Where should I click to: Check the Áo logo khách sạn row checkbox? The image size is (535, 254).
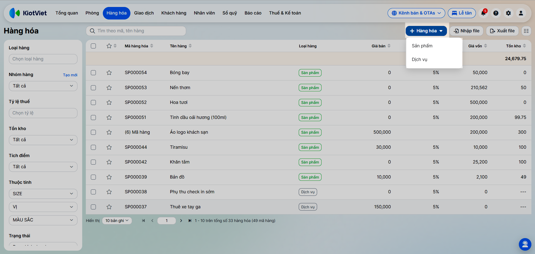pyautogui.click(x=93, y=132)
